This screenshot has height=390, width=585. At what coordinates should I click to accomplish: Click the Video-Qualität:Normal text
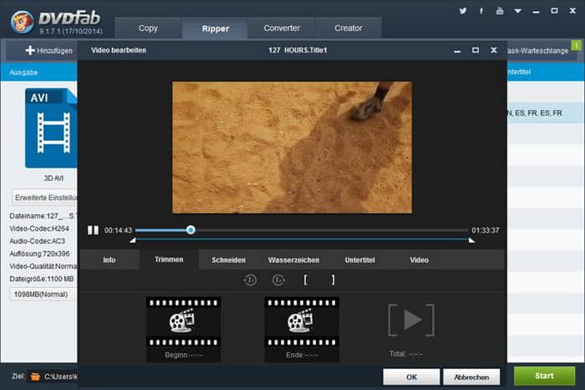click(x=43, y=266)
